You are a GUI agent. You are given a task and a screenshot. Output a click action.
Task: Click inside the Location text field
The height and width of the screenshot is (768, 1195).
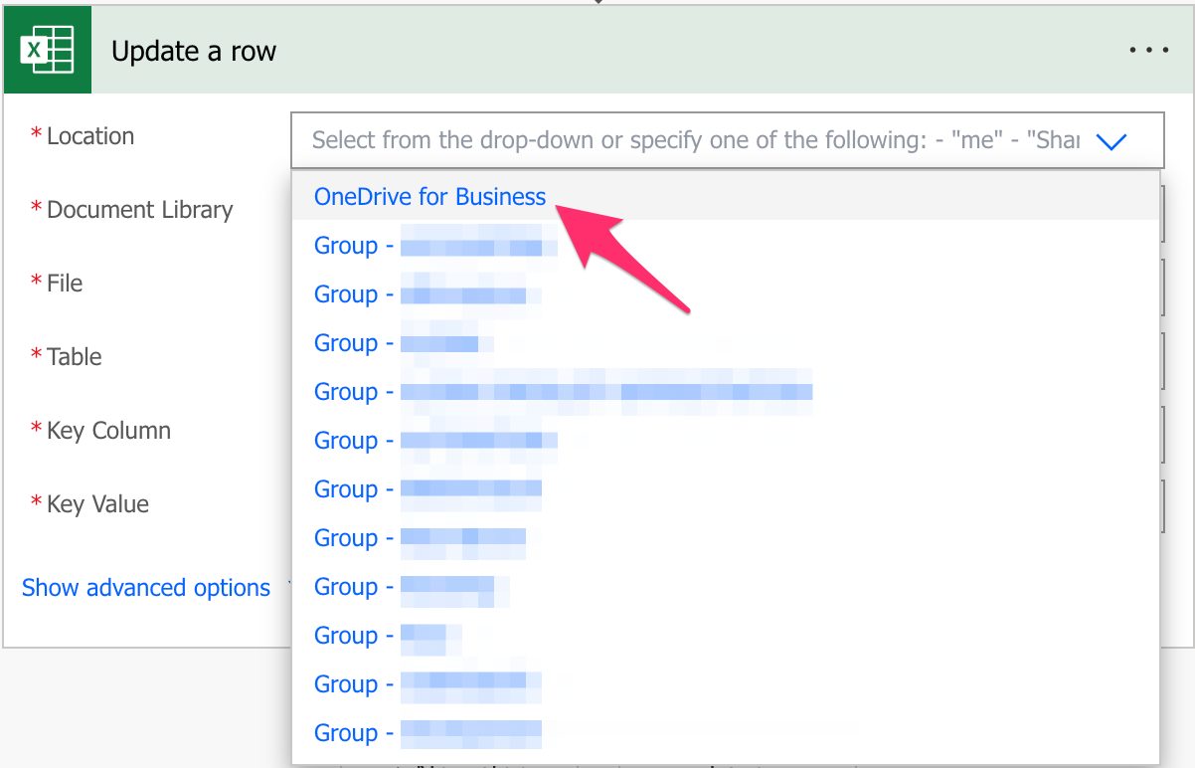pyautogui.click(x=696, y=140)
